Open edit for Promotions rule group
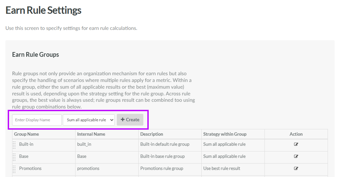The image size is (338, 177). (296, 169)
